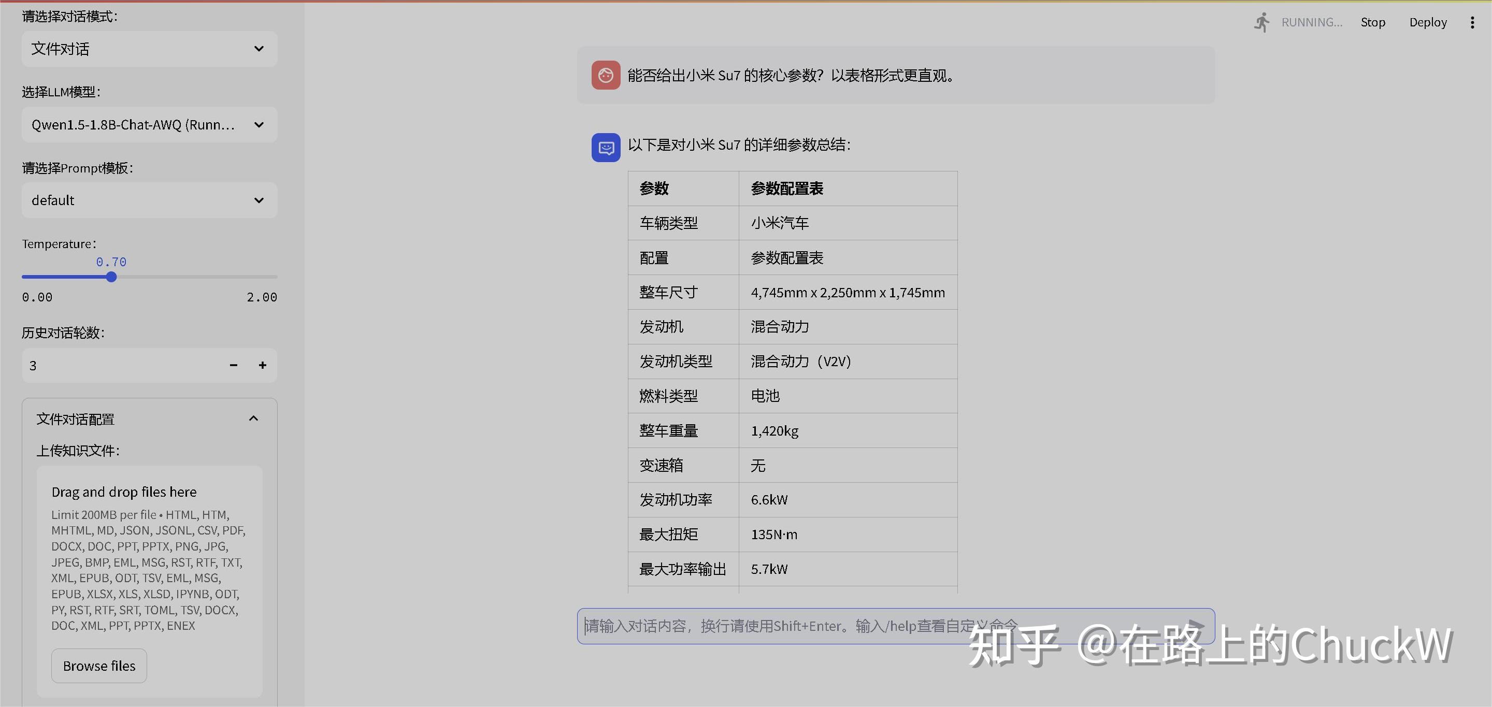Click the user avatar icon in chat
The image size is (1492, 707).
(x=605, y=75)
